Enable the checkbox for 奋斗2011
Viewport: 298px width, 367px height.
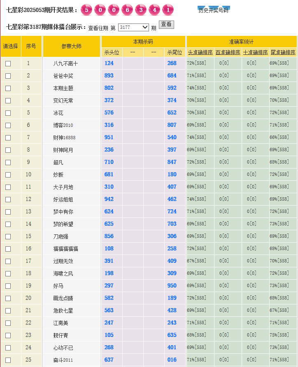tap(8, 360)
